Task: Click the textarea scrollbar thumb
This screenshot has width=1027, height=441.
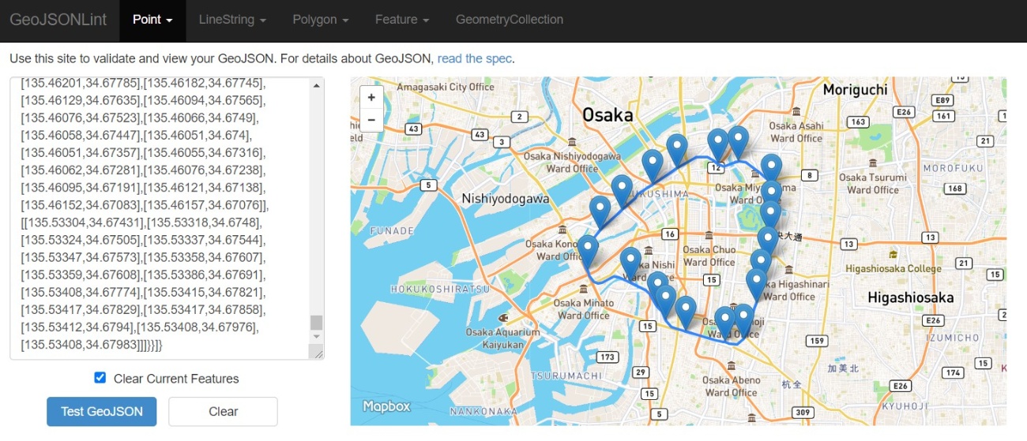Action: coord(317,322)
